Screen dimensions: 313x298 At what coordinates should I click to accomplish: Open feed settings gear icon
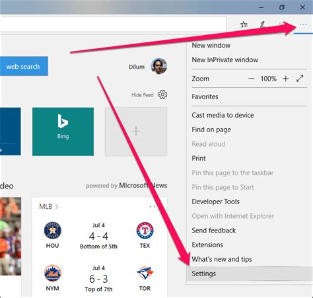pos(162,94)
